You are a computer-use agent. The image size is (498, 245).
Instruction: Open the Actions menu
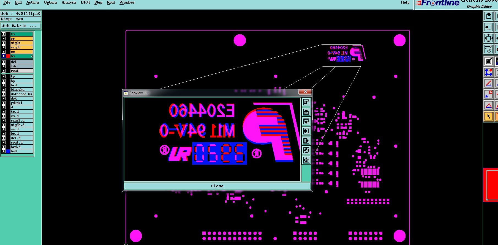[33, 2]
